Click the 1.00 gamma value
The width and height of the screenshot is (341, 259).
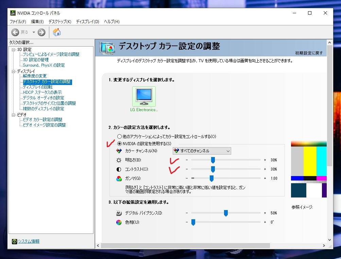click(274, 178)
